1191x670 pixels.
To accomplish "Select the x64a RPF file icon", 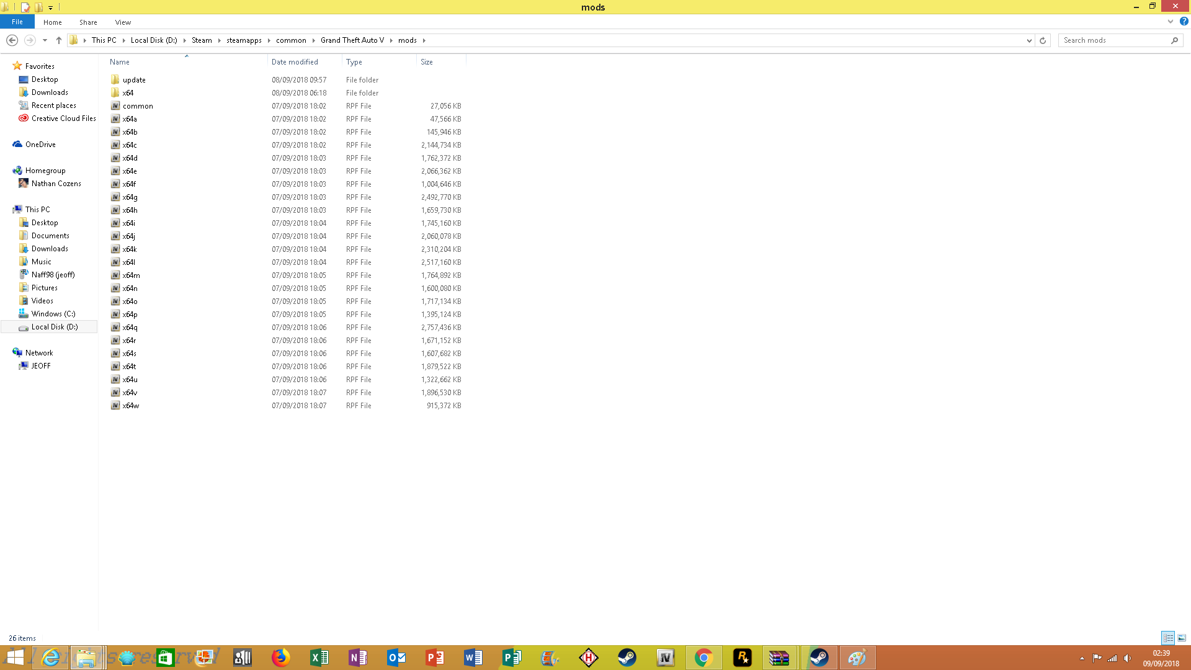I will pyautogui.click(x=115, y=118).
